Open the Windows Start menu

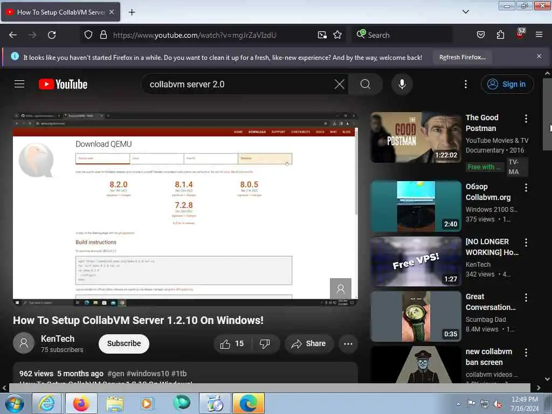(13, 403)
